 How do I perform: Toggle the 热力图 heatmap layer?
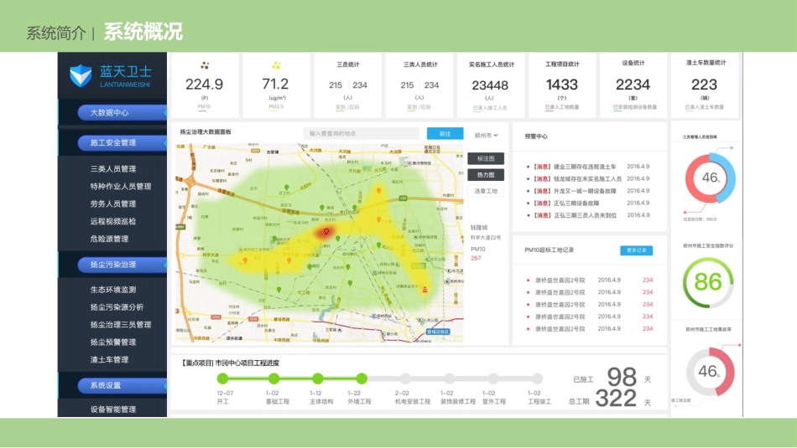pos(487,175)
